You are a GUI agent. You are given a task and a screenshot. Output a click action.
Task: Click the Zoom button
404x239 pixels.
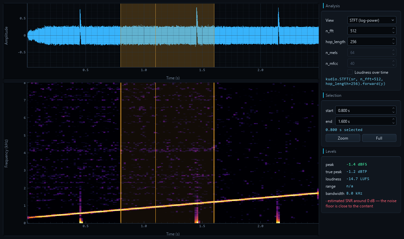[x=343, y=138]
